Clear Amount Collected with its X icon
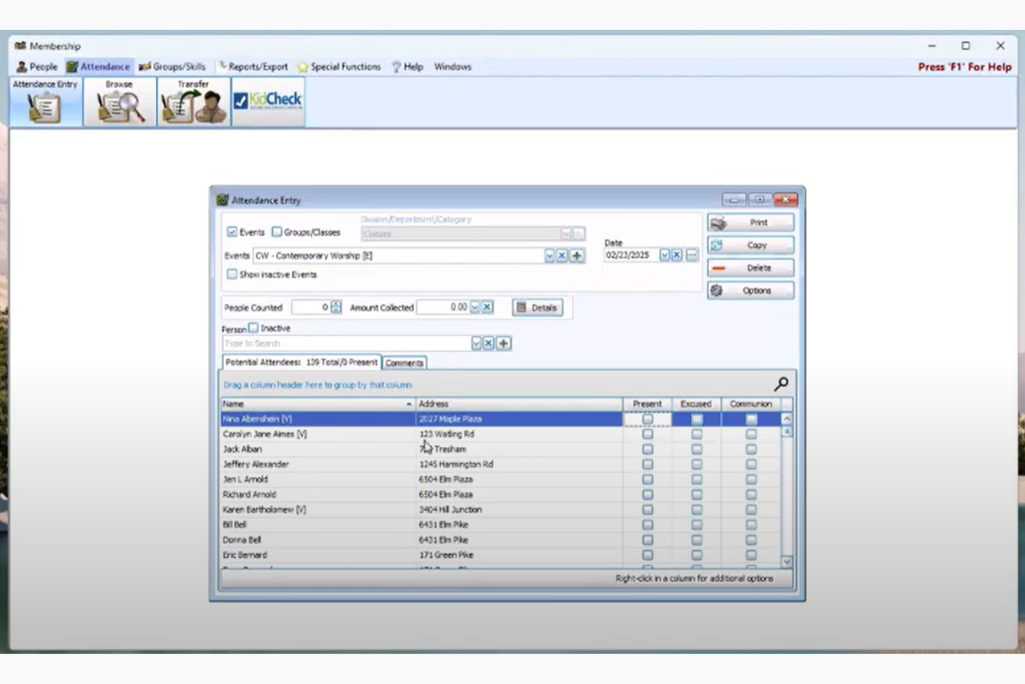 (488, 307)
